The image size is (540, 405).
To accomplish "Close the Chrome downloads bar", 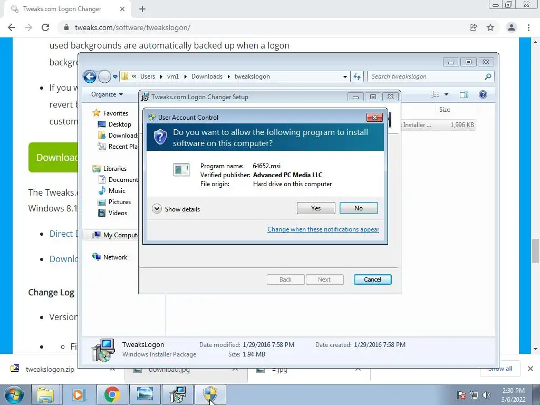I will [531, 369].
